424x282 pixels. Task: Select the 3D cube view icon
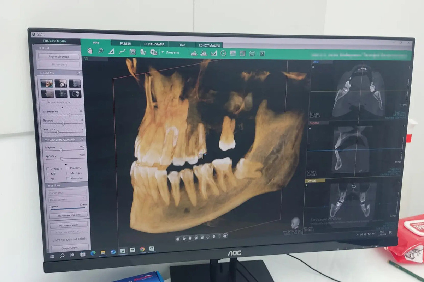pyautogui.click(x=252, y=54)
